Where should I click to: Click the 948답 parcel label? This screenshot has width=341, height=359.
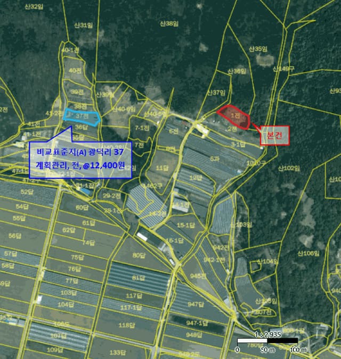[194, 335]
